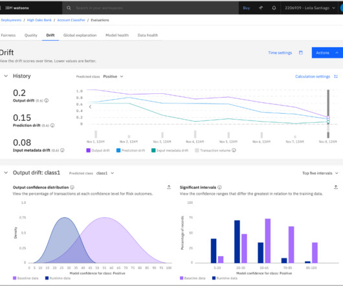The image size is (343, 286).
Task: Switch to the Global explanation tab
Action: pos(80,35)
